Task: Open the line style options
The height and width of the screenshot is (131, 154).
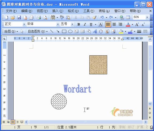Action: pyautogui.click(x=139, y=31)
